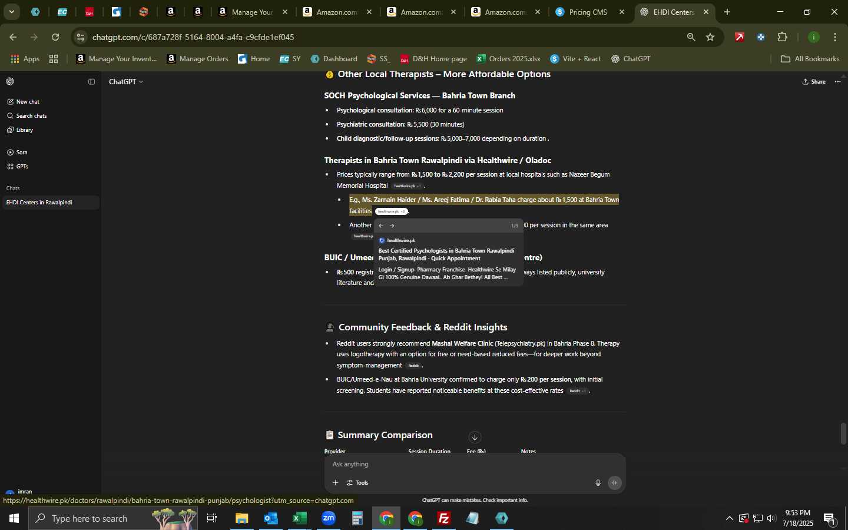Viewport: 848px width, 530px height.
Task: Click the healthwire.pk +8 citation pill
Action: [x=391, y=211]
